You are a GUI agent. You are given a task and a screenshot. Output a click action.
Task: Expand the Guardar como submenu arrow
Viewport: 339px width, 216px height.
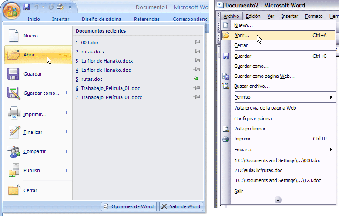(x=67, y=93)
